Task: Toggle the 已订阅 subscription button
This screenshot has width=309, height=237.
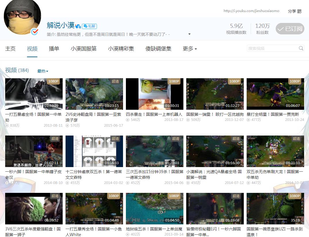Action: tap(290, 29)
